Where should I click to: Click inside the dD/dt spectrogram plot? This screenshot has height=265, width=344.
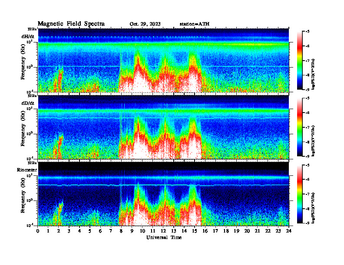point(163,127)
